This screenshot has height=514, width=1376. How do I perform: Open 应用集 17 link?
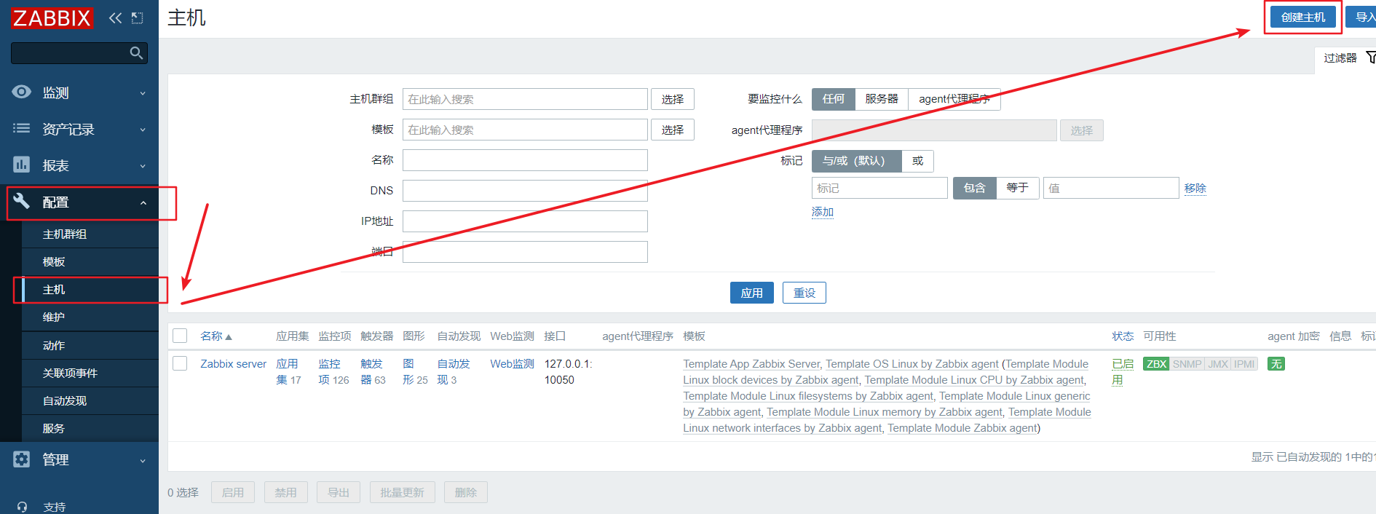tap(288, 371)
